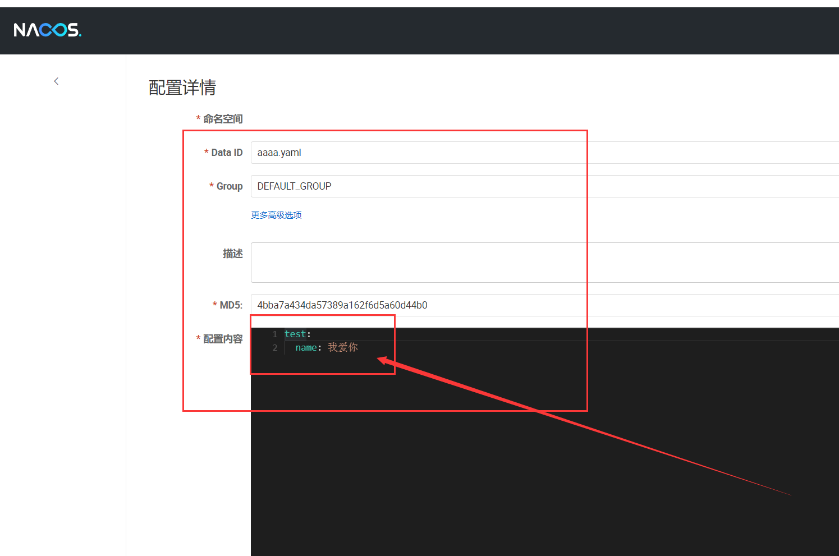Collapse the sidebar using the left chevron
The width and height of the screenshot is (839, 556).
[56, 81]
